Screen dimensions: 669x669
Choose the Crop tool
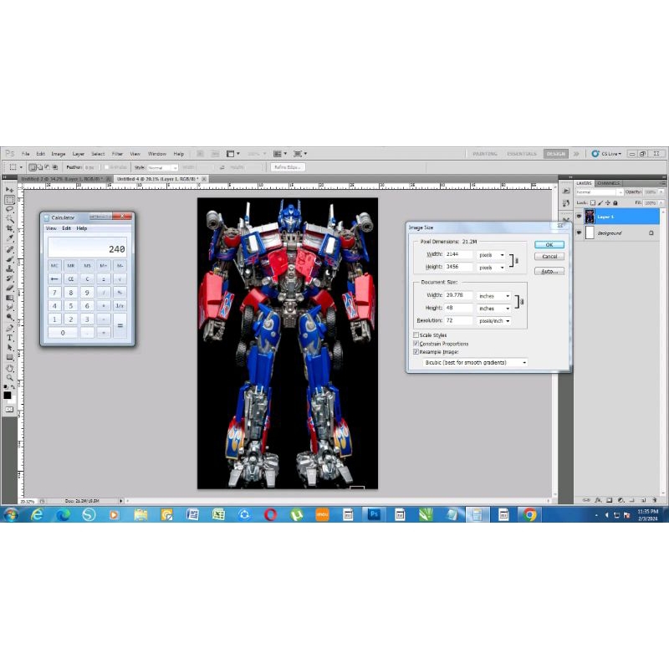pyautogui.click(x=10, y=228)
